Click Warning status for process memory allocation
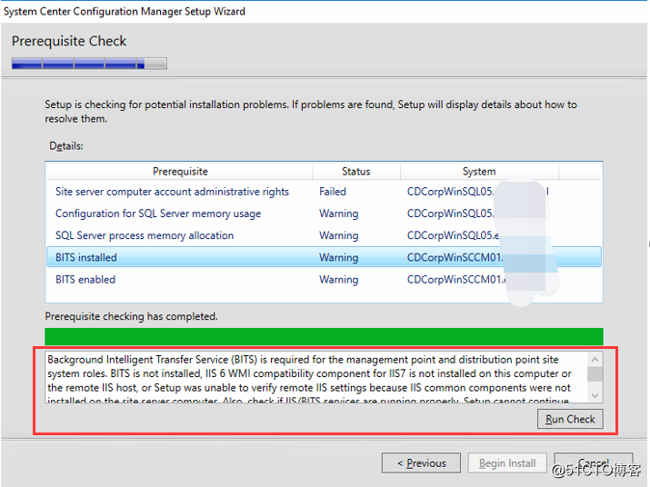The height and width of the screenshot is (487, 650). click(339, 235)
